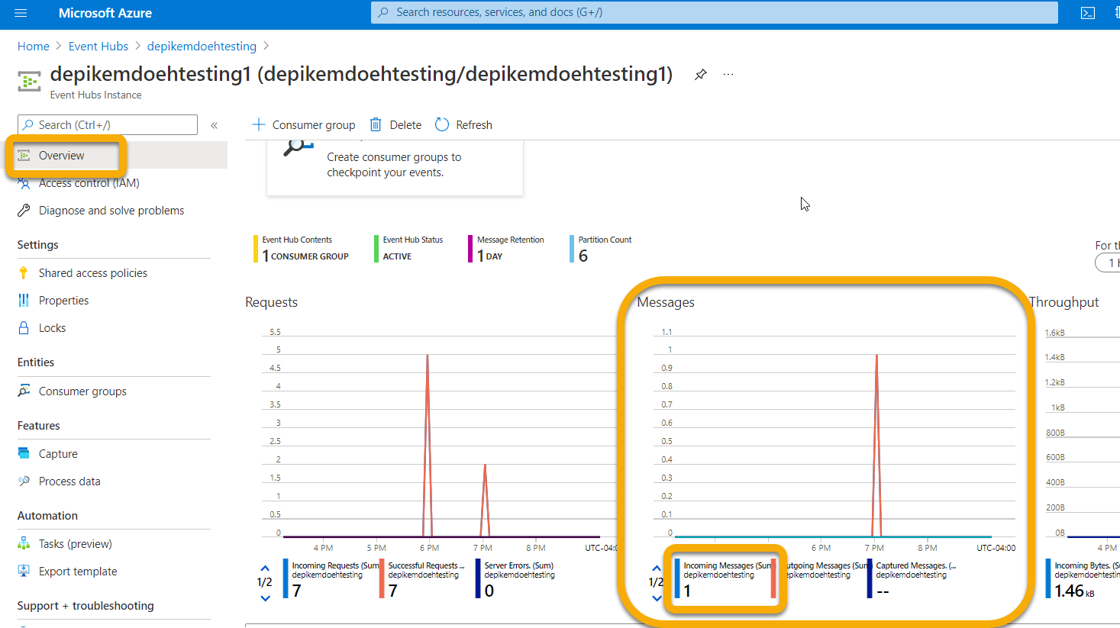Viewport: 1120px width, 628px height.
Task: Click the Captured Messages legend color swatch
Action: pyautogui.click(x=870, y=579)
